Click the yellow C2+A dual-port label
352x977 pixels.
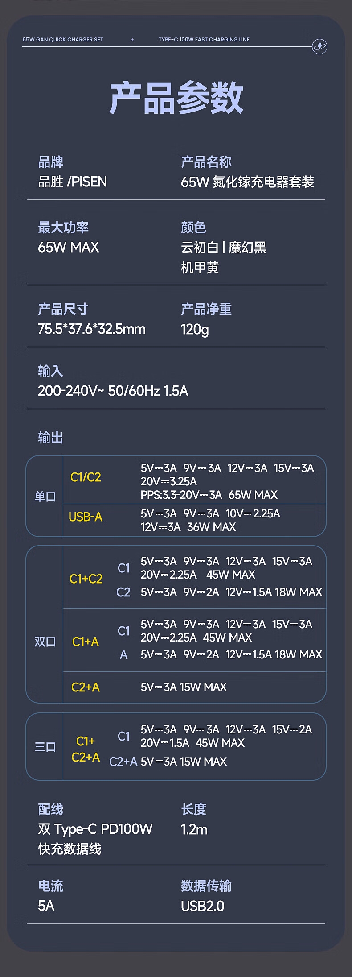click(x=86, y=687)
